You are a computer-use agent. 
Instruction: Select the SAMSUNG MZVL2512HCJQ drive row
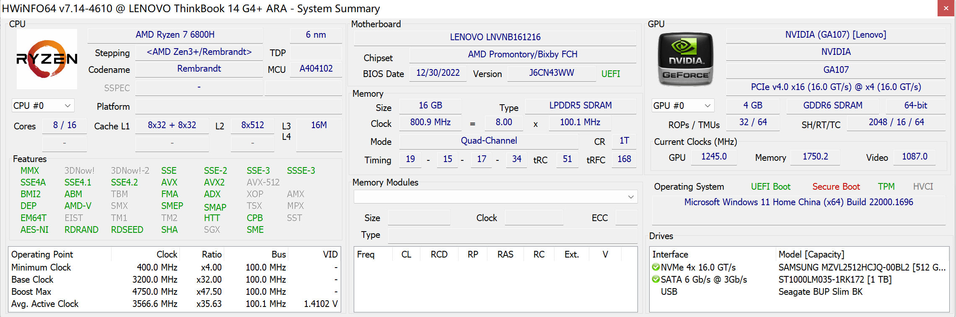tap(799, 267)
